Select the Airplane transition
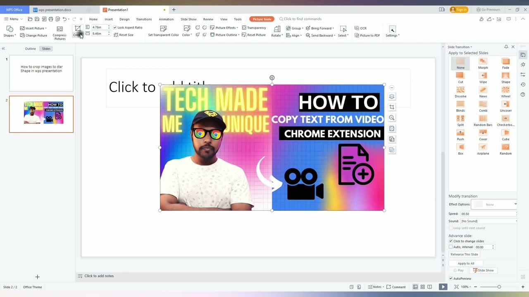 click(x=483, y=149)
